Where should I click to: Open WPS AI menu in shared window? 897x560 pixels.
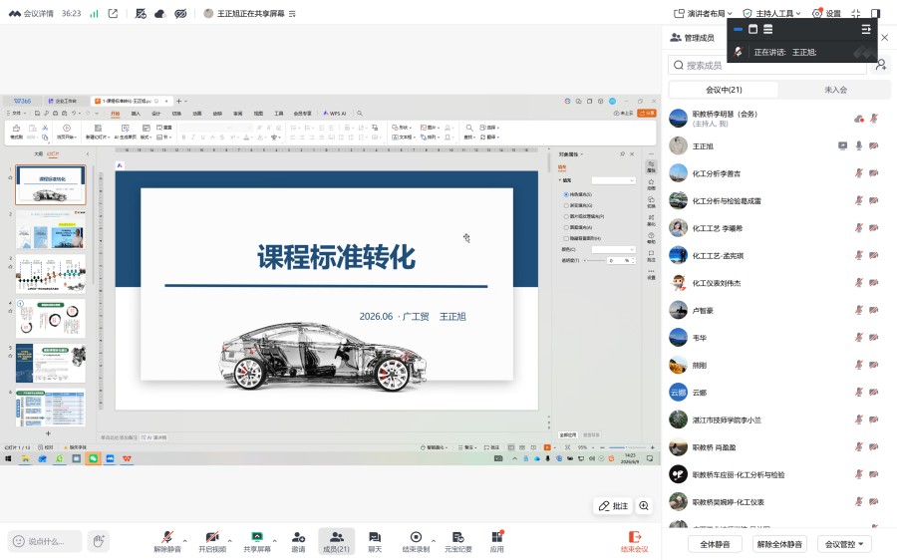(335, 114)
